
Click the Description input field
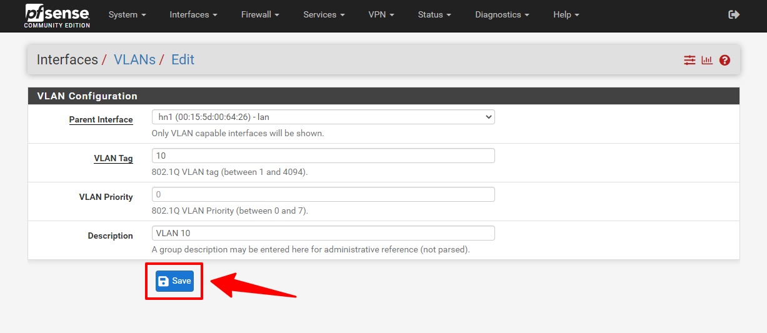click(323, 233)
